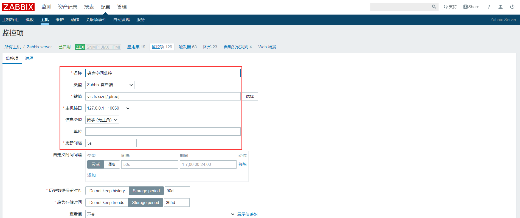Focus the history 90d input
This screenshot has width=520, height=218.
pyautogui.click(x=177, y=191)
